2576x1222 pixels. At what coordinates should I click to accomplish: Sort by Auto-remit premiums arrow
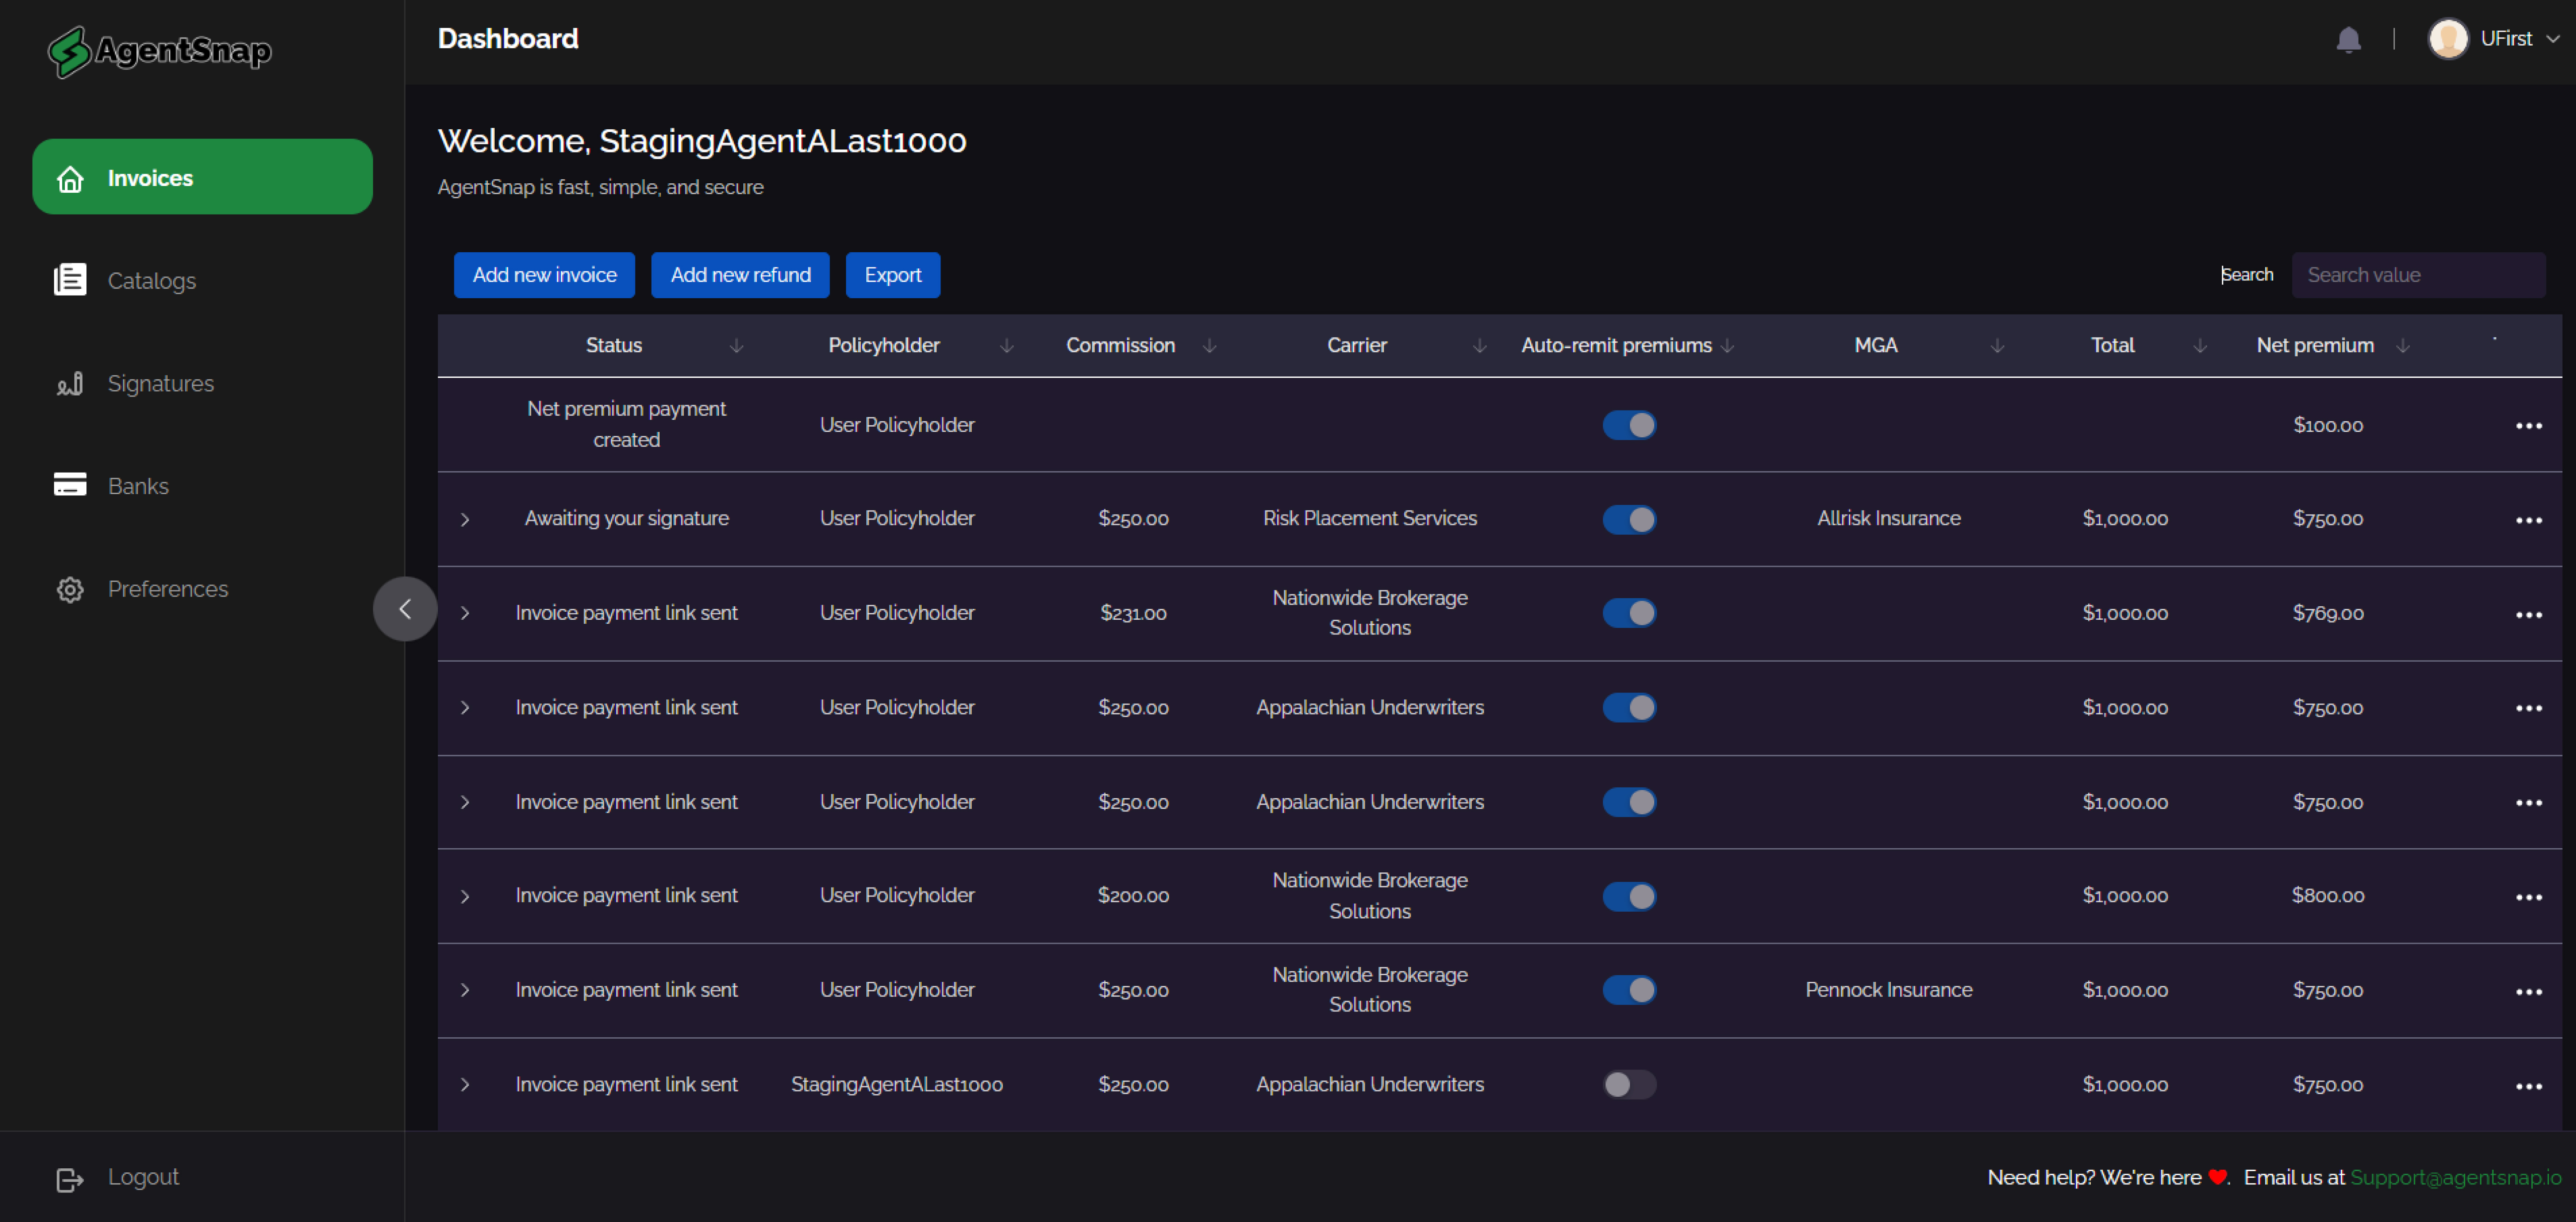[x=1728, y=346]
